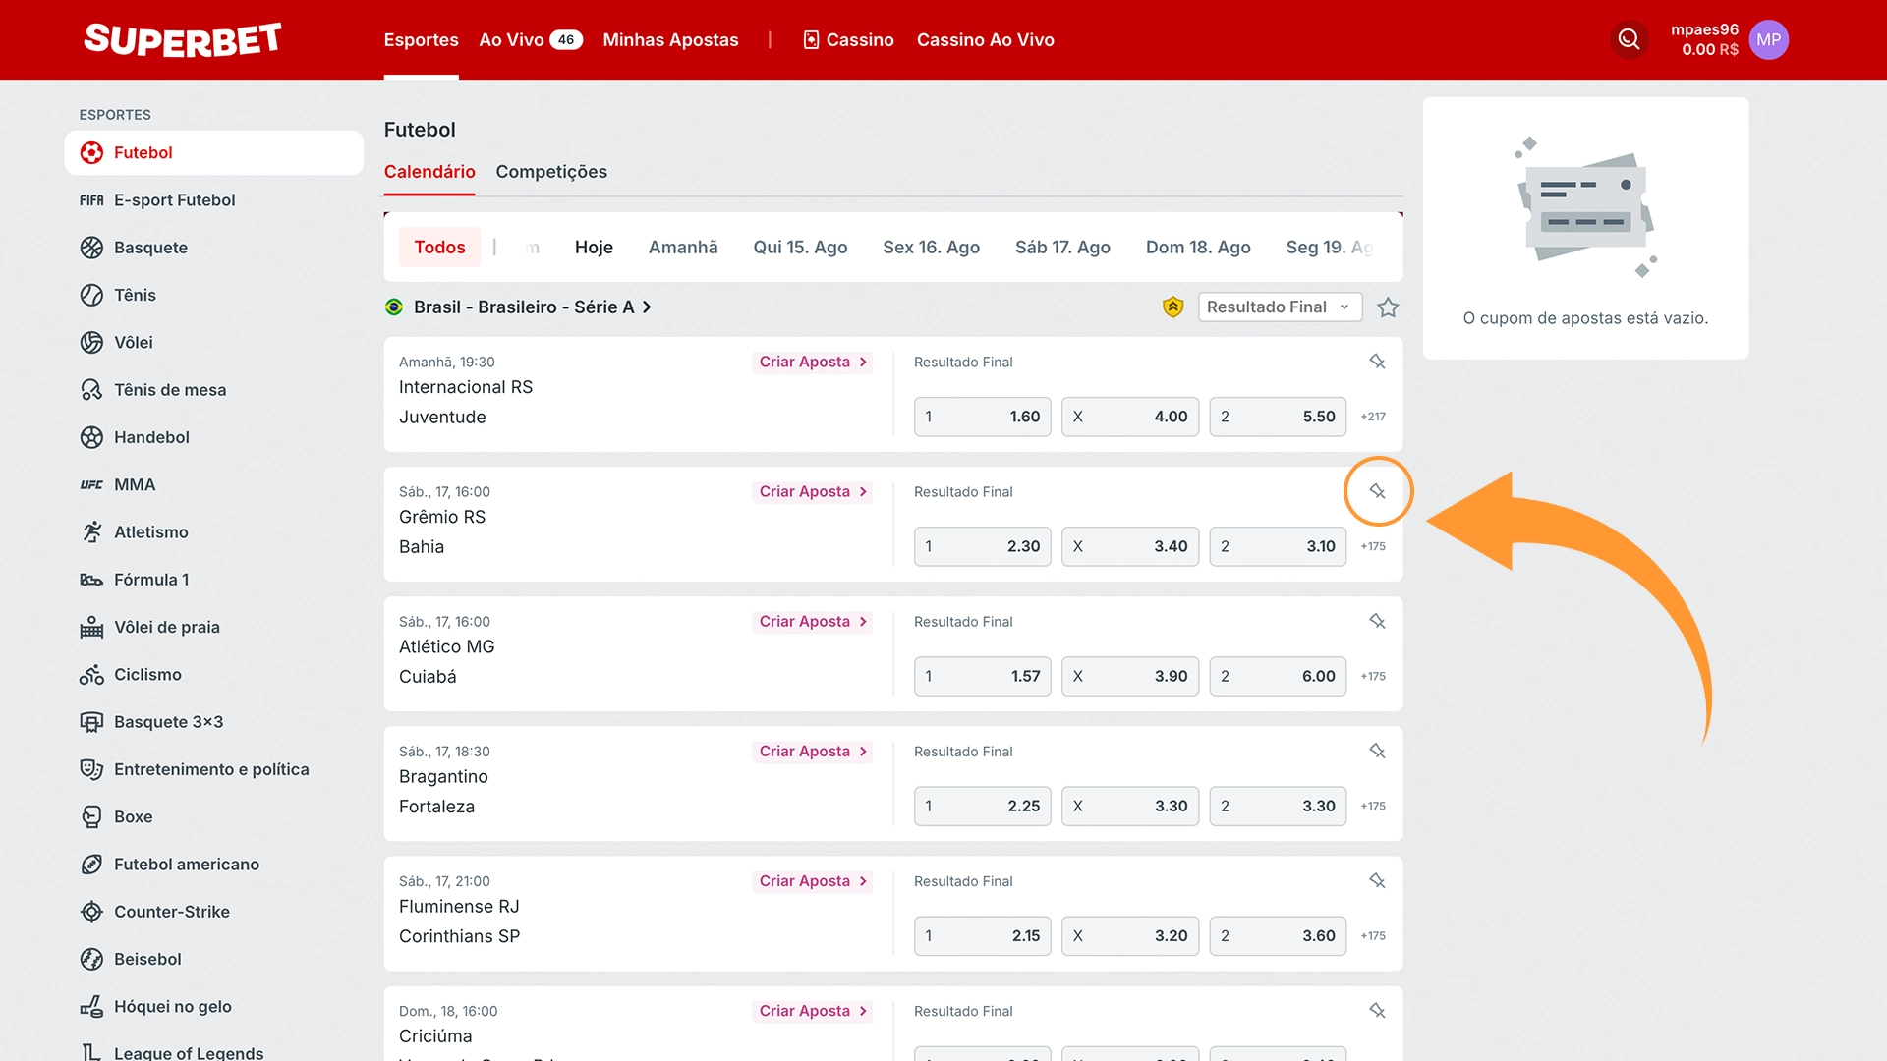This screenshot has height=1061, width=1887.
Task: Open the search icon in header
Action: [1629, 39]
